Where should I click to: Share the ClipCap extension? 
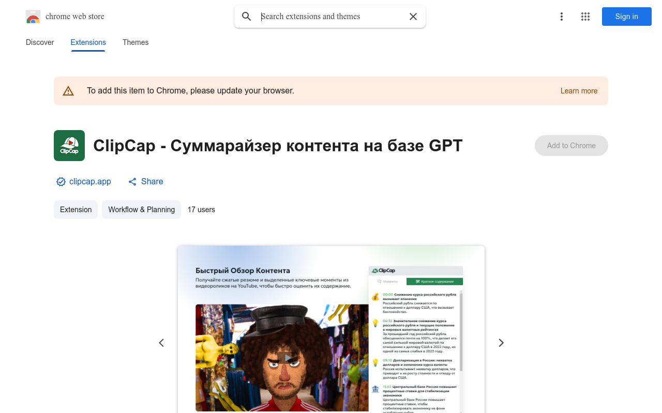pos(146,182)
